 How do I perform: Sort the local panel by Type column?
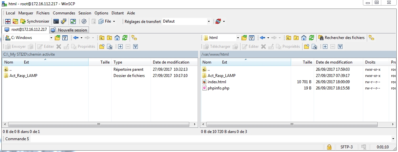(x=131, y=62)
